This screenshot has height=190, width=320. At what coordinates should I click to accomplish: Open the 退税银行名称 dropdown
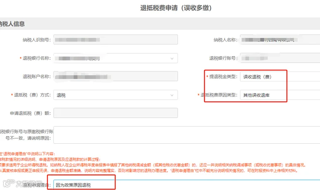click(116, 58)
